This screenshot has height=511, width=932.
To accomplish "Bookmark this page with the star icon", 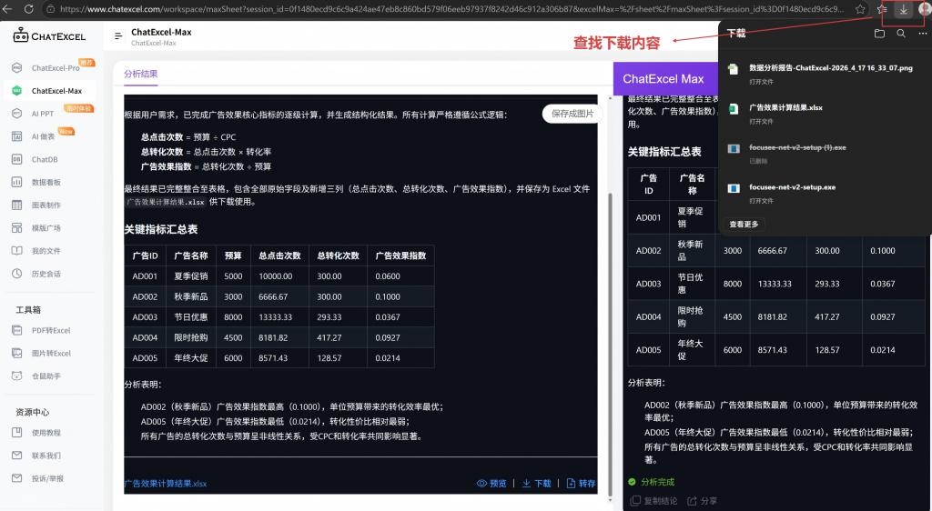I will 860,9.
